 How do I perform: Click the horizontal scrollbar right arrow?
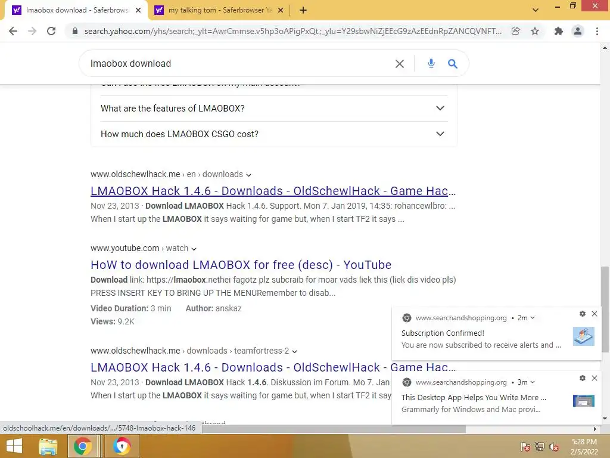pos(595,429)
